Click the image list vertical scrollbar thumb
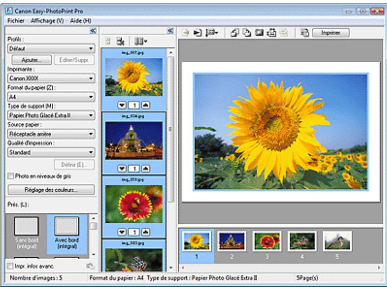 pyautogui.click(x=171, y=129)
